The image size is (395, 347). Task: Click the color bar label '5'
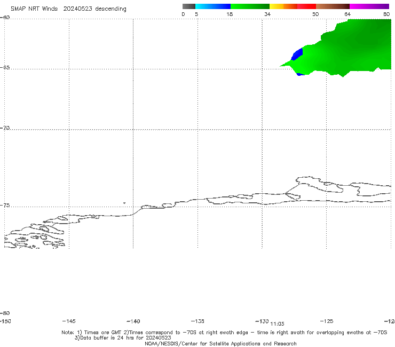(x=196, y=14)
